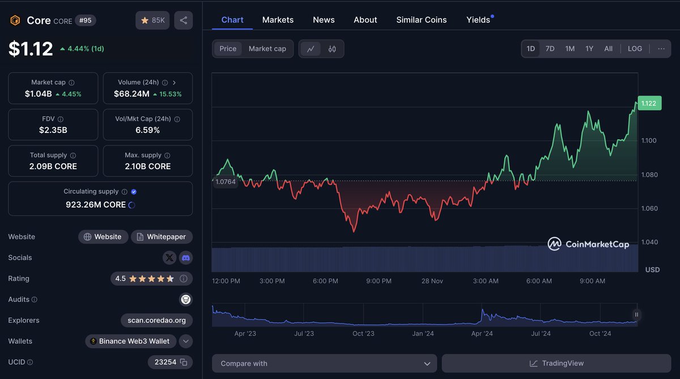
Task: Click Circulating supply info icon
Action: point(125,192)
